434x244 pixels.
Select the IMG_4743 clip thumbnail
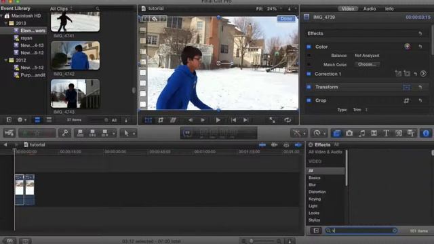[x=75, y=94]
